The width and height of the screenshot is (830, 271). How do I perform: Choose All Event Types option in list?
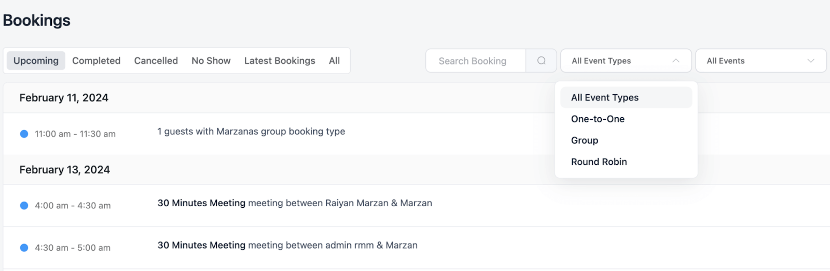[x=626, y=97]
